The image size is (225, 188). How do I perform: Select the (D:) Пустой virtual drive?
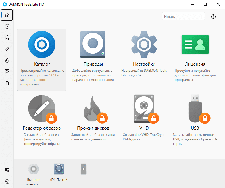coord(59,169)
